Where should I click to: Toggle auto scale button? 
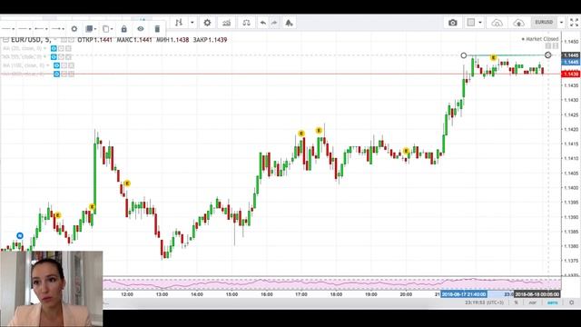coord(552,302)
